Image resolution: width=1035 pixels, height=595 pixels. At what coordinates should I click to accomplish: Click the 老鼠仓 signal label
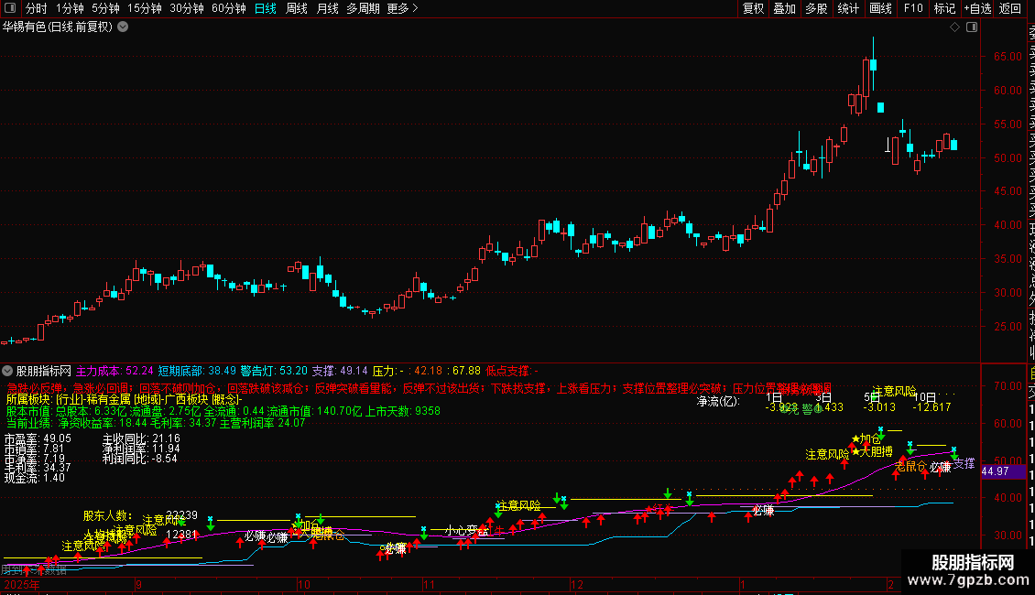pyautogui.click(x=910, y=466)
